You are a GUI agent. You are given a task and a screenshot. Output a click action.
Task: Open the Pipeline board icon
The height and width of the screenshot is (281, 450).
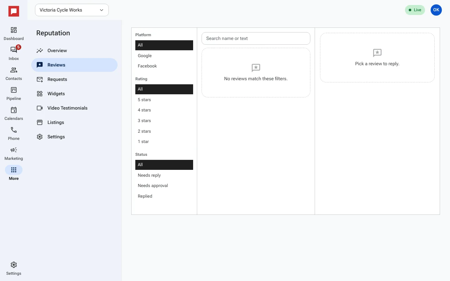tap(14, 90)
